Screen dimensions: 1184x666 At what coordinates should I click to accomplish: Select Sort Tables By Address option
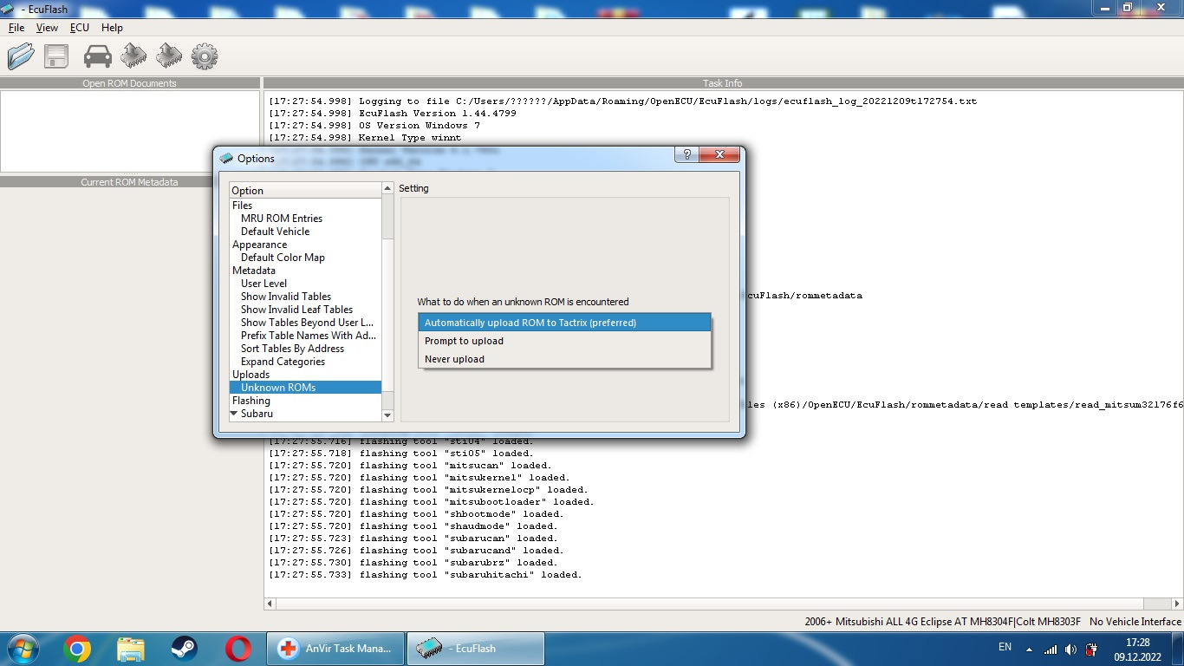point(292,349)
